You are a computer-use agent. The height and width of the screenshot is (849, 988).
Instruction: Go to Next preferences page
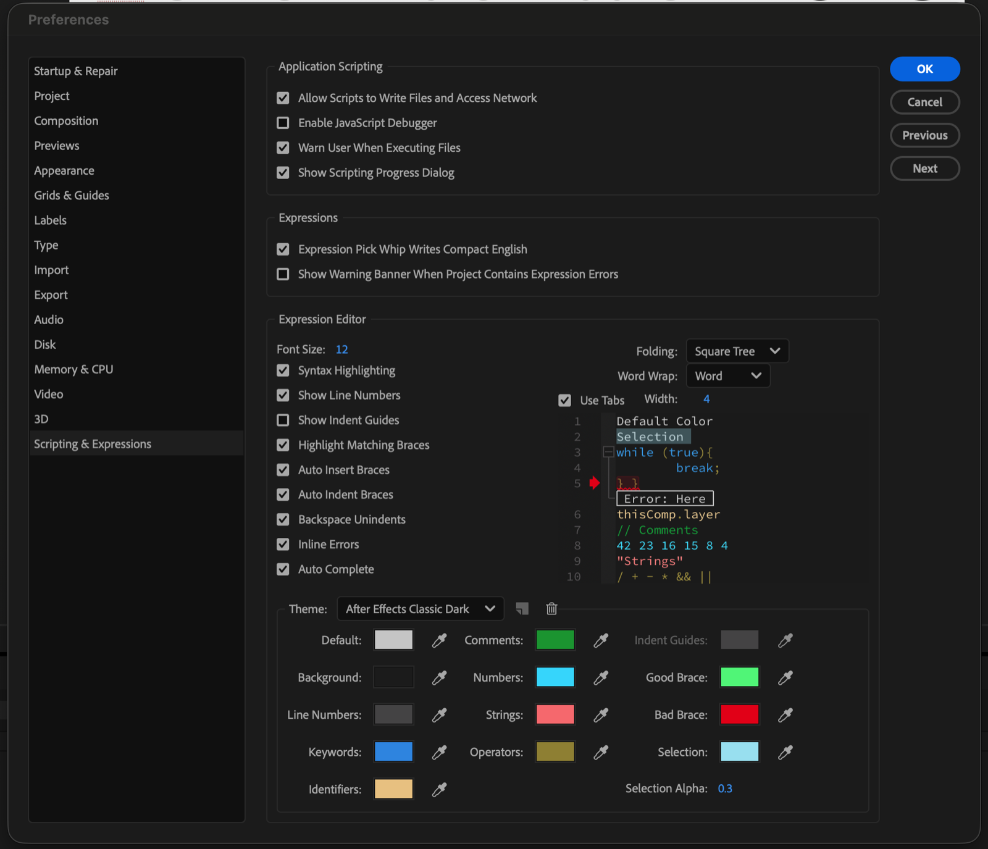pos(925,169)
